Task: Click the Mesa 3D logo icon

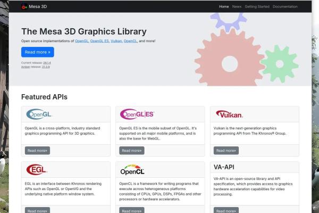Action: pyautogui.click(x=24, y=6)
